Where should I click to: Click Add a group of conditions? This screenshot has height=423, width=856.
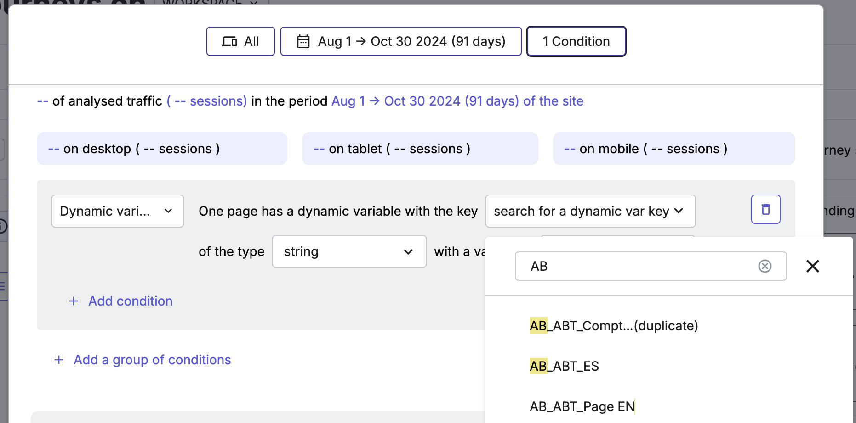pyautogui.click(x=152, y=360)
